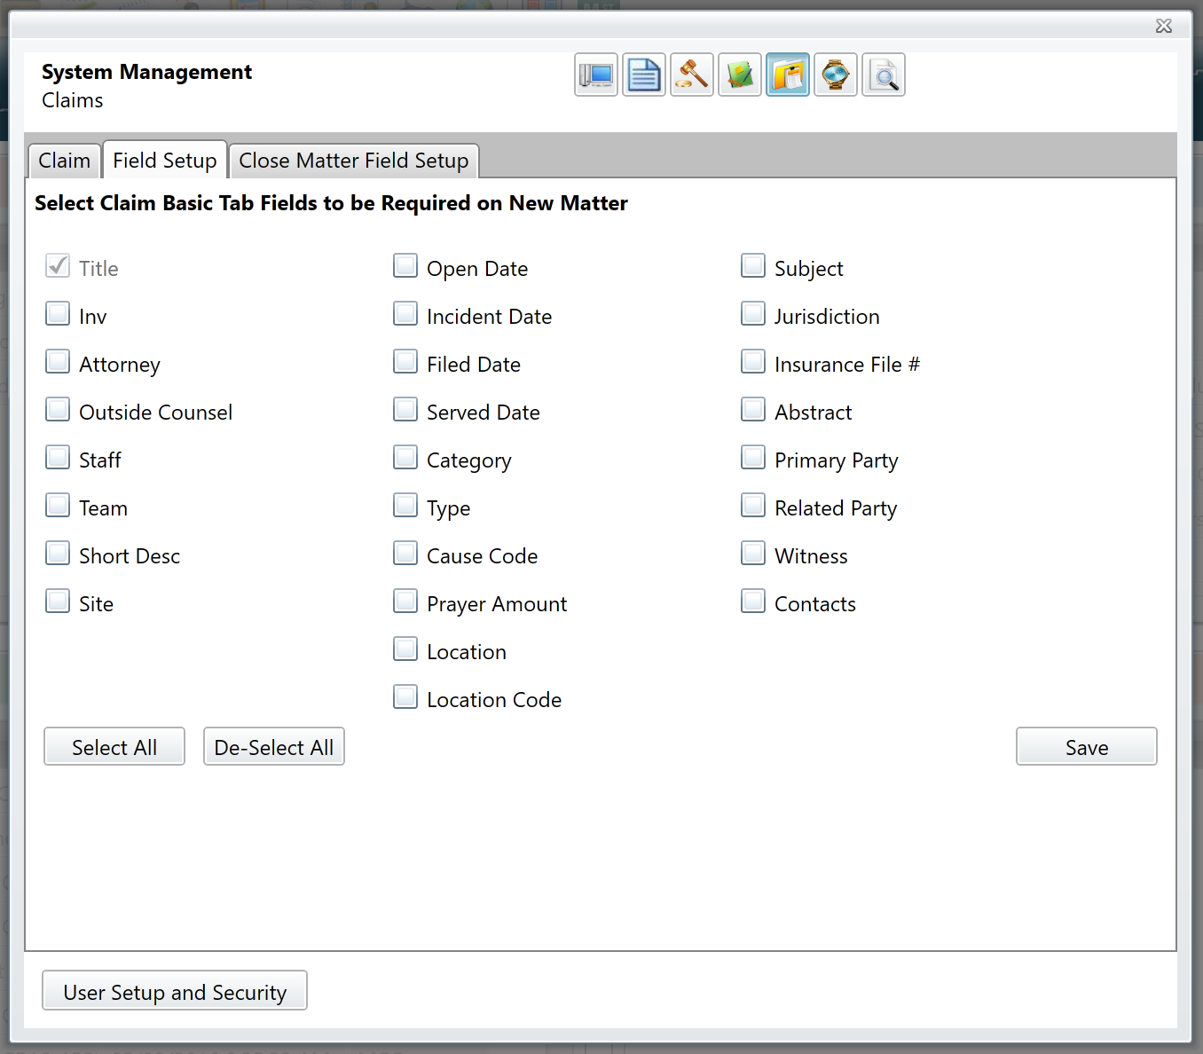Enable the Insurance File # checkbox

753,362
